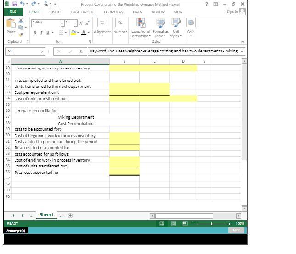
Task: Switch to Page Layout view icon
Action: point(173,224)
